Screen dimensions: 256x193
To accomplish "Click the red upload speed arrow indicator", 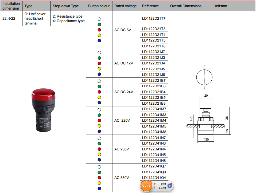I will click(x=155, y=184).
